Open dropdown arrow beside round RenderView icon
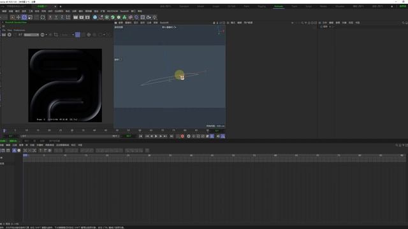Screen dimensions: 408x229 coord(47,34)
